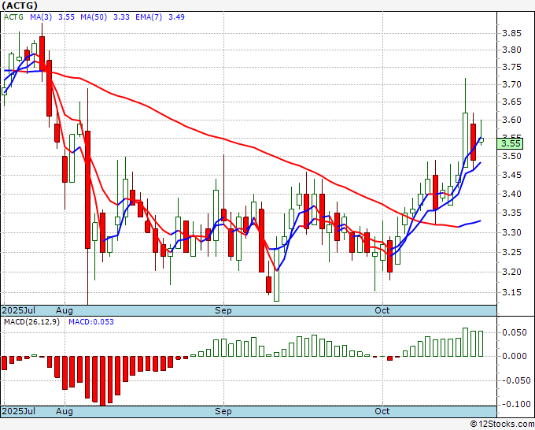
Task: Click Oct on the price chart date axis
Action: (382, 310)
